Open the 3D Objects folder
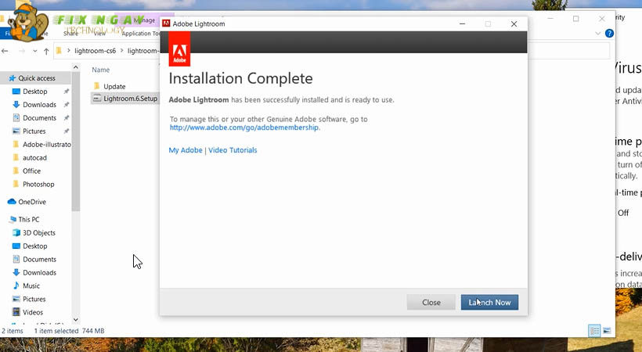Image resolution: width=642 pixels, height=352 pixels. pyautogui.click(x=38, y=233)
